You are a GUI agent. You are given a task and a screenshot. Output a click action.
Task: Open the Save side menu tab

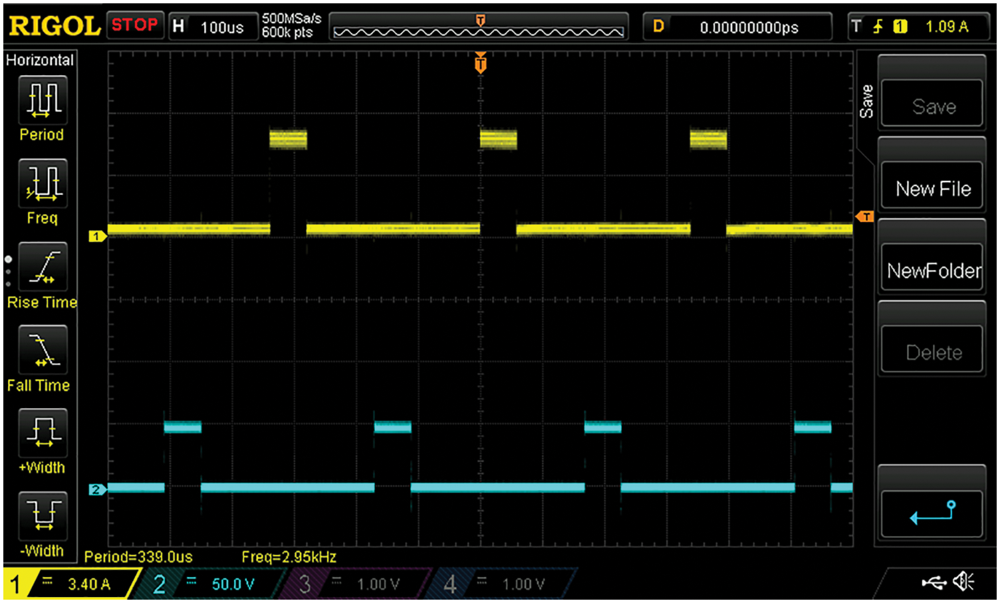[866, 102]
